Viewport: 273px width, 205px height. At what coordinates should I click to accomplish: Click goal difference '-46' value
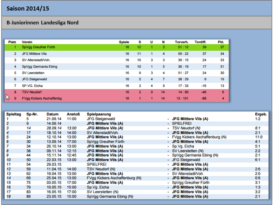(x=204, y=92)
